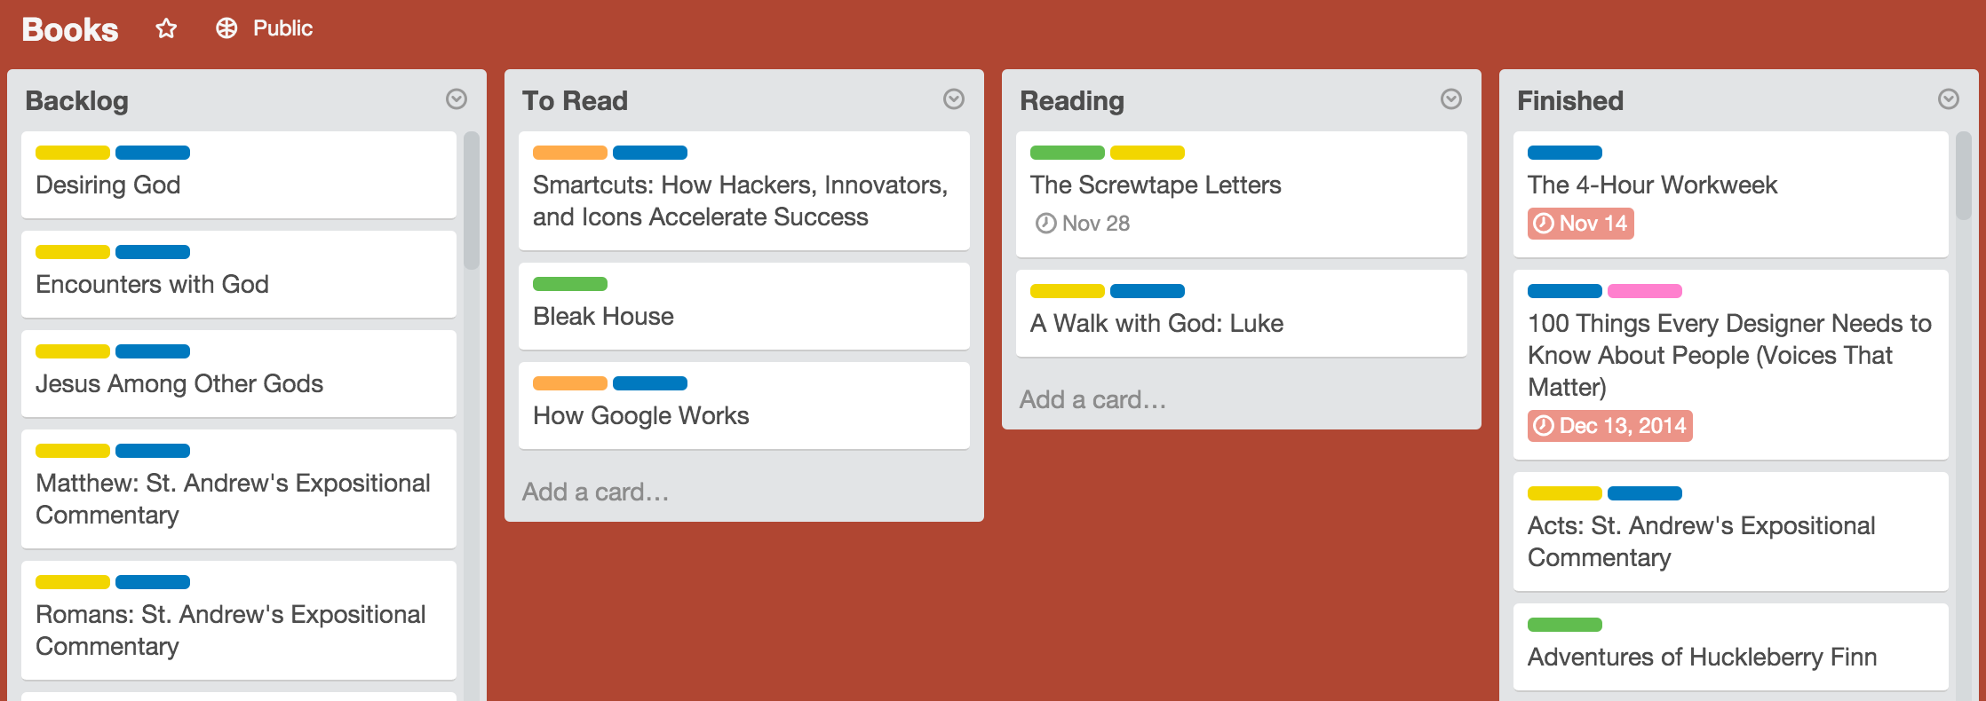Expand the Backlog list header

pos(78,100)
